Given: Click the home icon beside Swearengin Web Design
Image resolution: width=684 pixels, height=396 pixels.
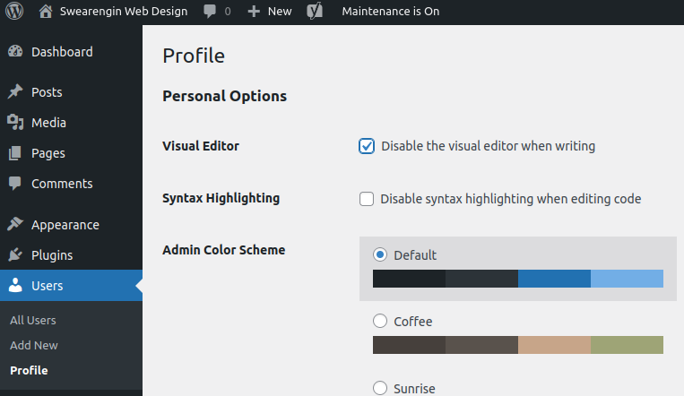Looking at the screenshot, I should pos(46,11).
